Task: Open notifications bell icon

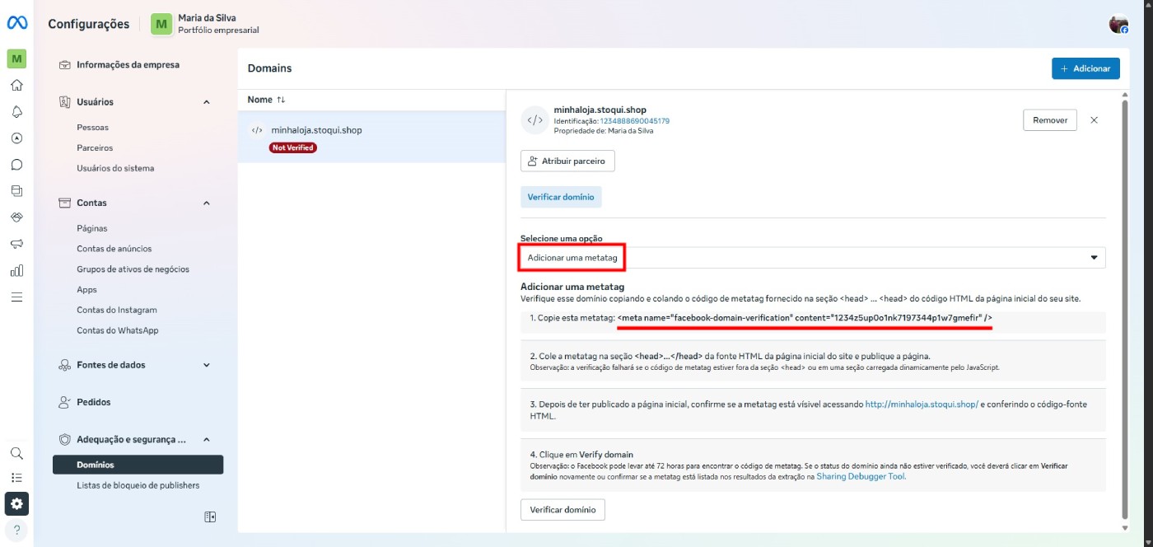Action: (16, 111)
